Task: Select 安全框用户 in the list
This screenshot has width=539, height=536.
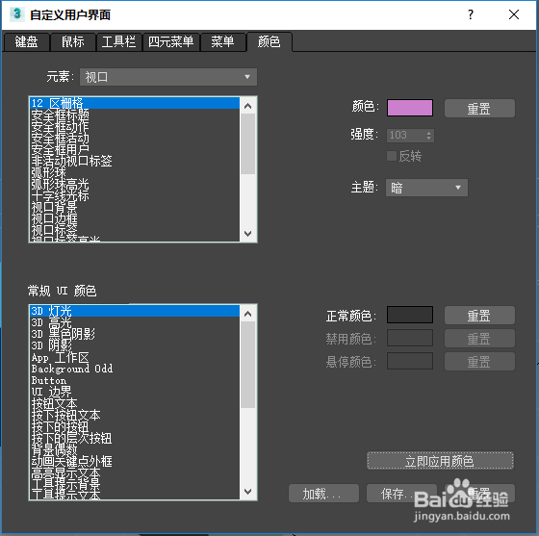Action: (x=135, y=149)
